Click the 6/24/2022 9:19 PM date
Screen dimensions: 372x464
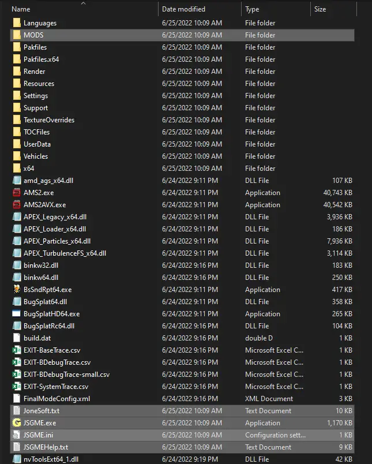[x=190, y=459]
